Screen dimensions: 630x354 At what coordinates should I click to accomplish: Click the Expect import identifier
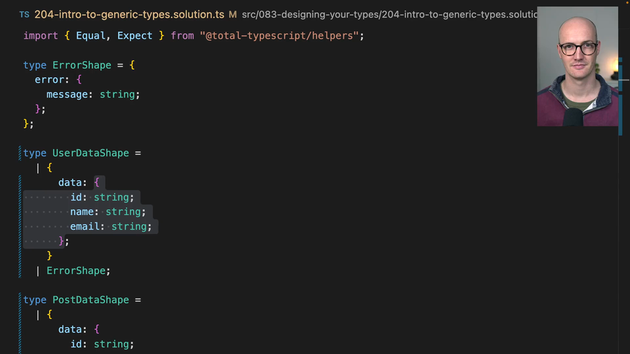pyautogui.click(x=135, y=35)
